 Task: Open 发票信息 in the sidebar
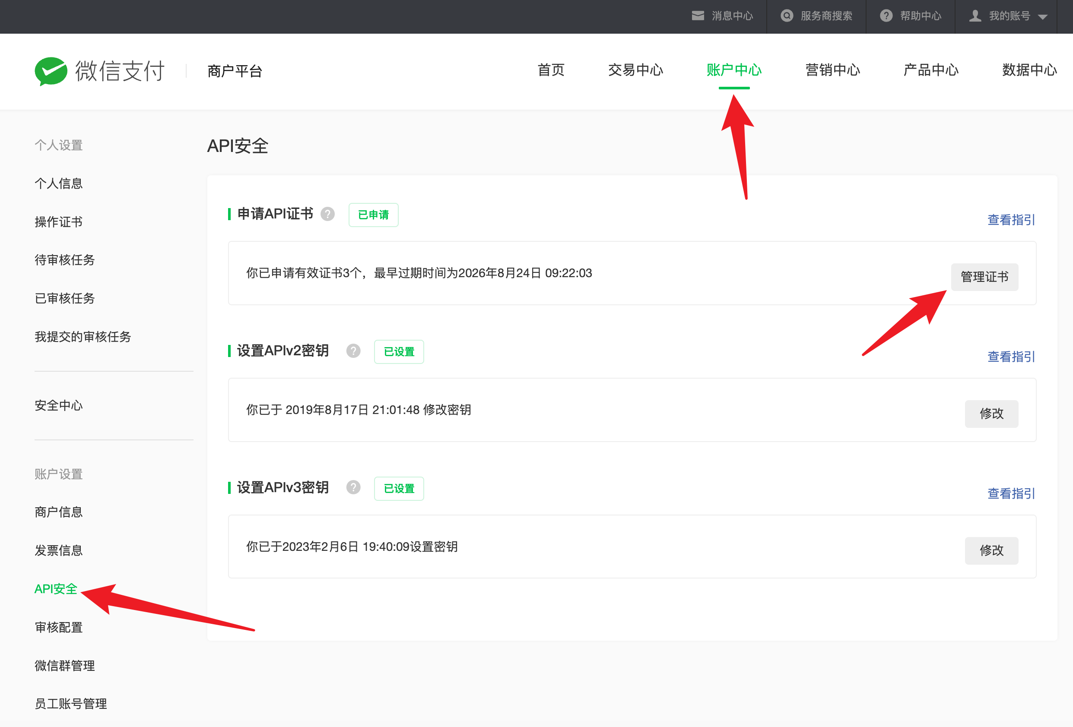pos(59,550)
